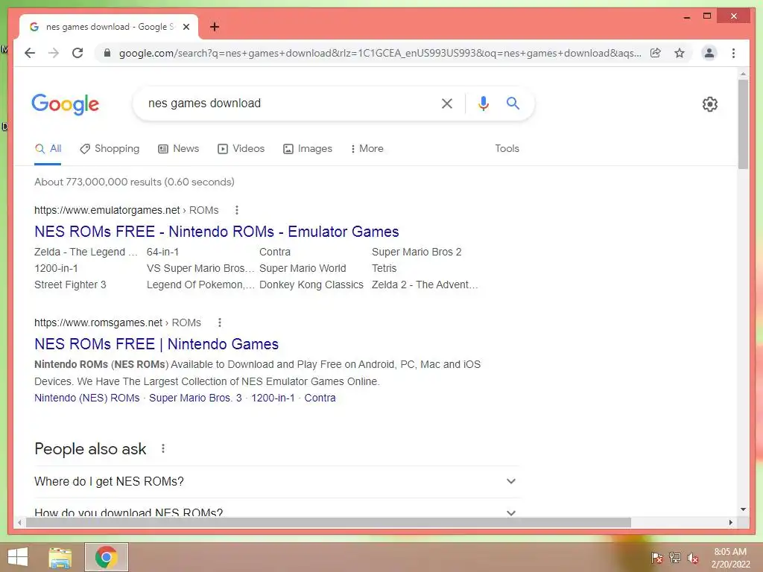Open 'VS Super Mario Bros...' sitelink

coord(200,268)
